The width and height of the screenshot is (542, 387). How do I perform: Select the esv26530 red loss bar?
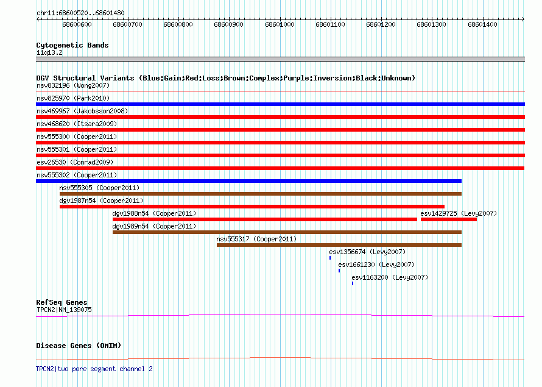point(280,168)
